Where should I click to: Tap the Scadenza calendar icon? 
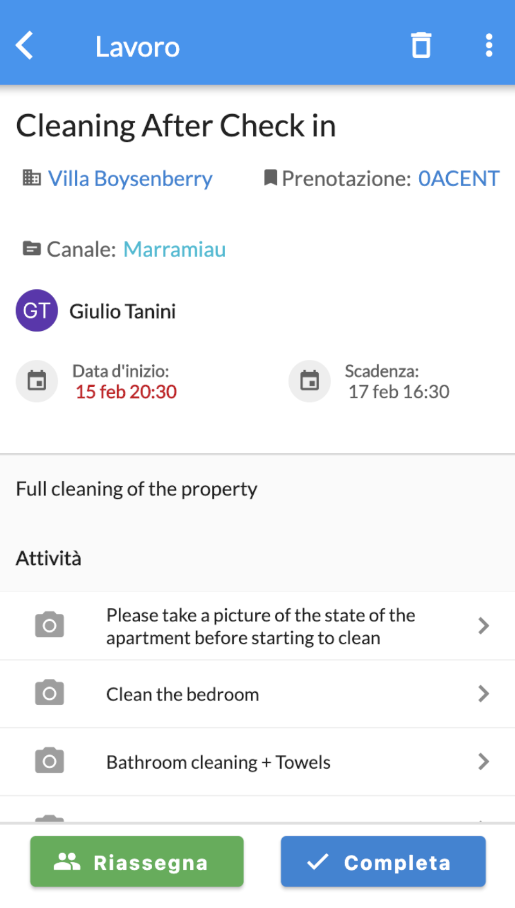tap(310, 381)
